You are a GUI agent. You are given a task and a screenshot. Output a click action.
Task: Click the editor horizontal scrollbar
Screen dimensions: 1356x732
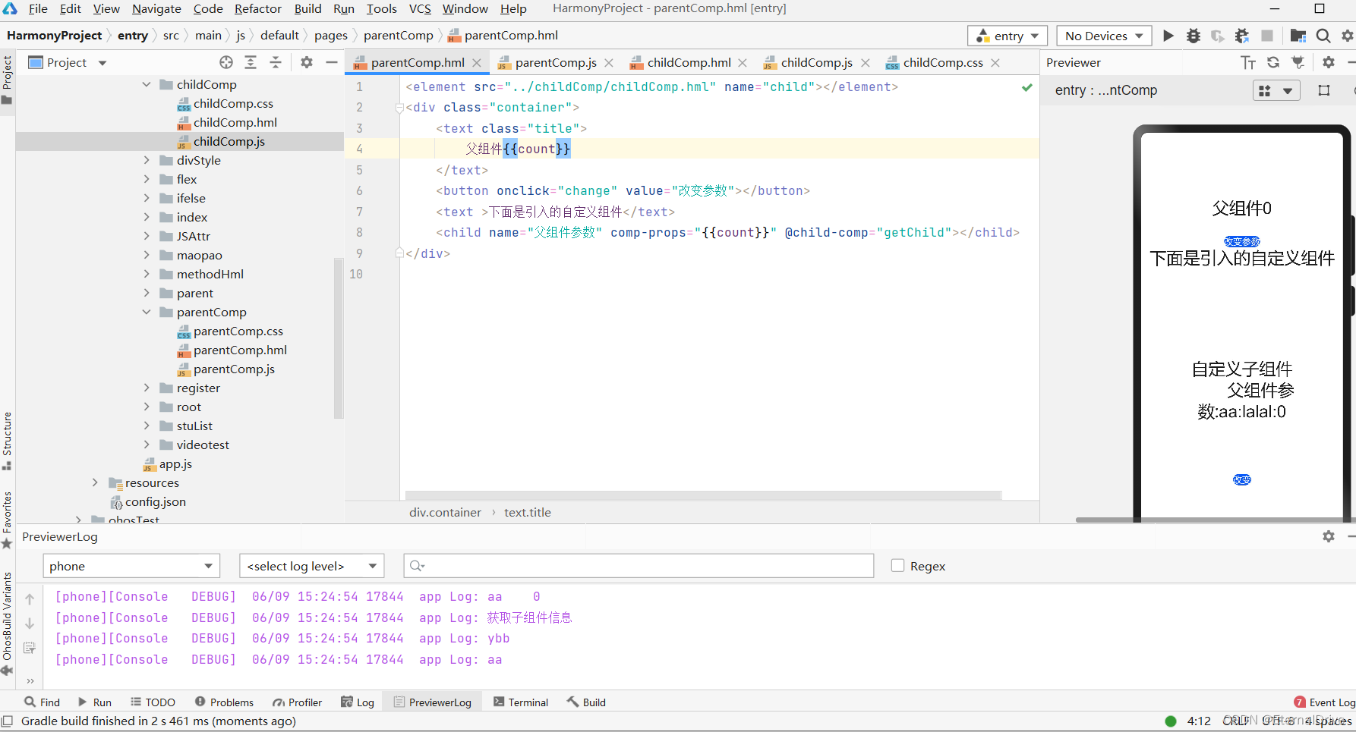click(703, 495)
